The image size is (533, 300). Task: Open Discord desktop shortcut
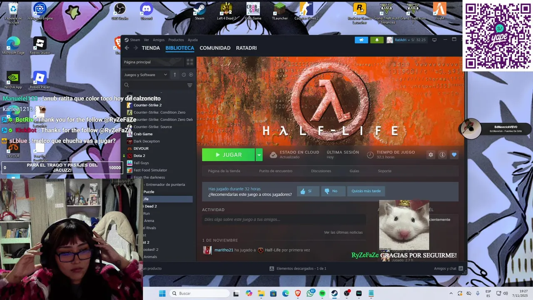point(146,11)
